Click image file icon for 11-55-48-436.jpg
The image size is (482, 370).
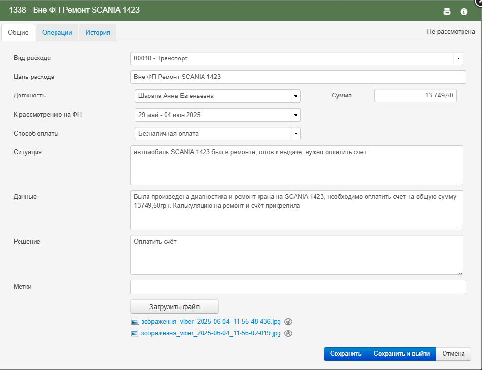[135, 322]
